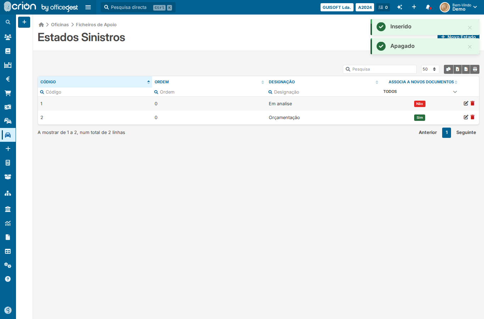484x319 pixels.
Task: Open the notifications bell icon
Action: pyautogui.click(x=428, y=7)
